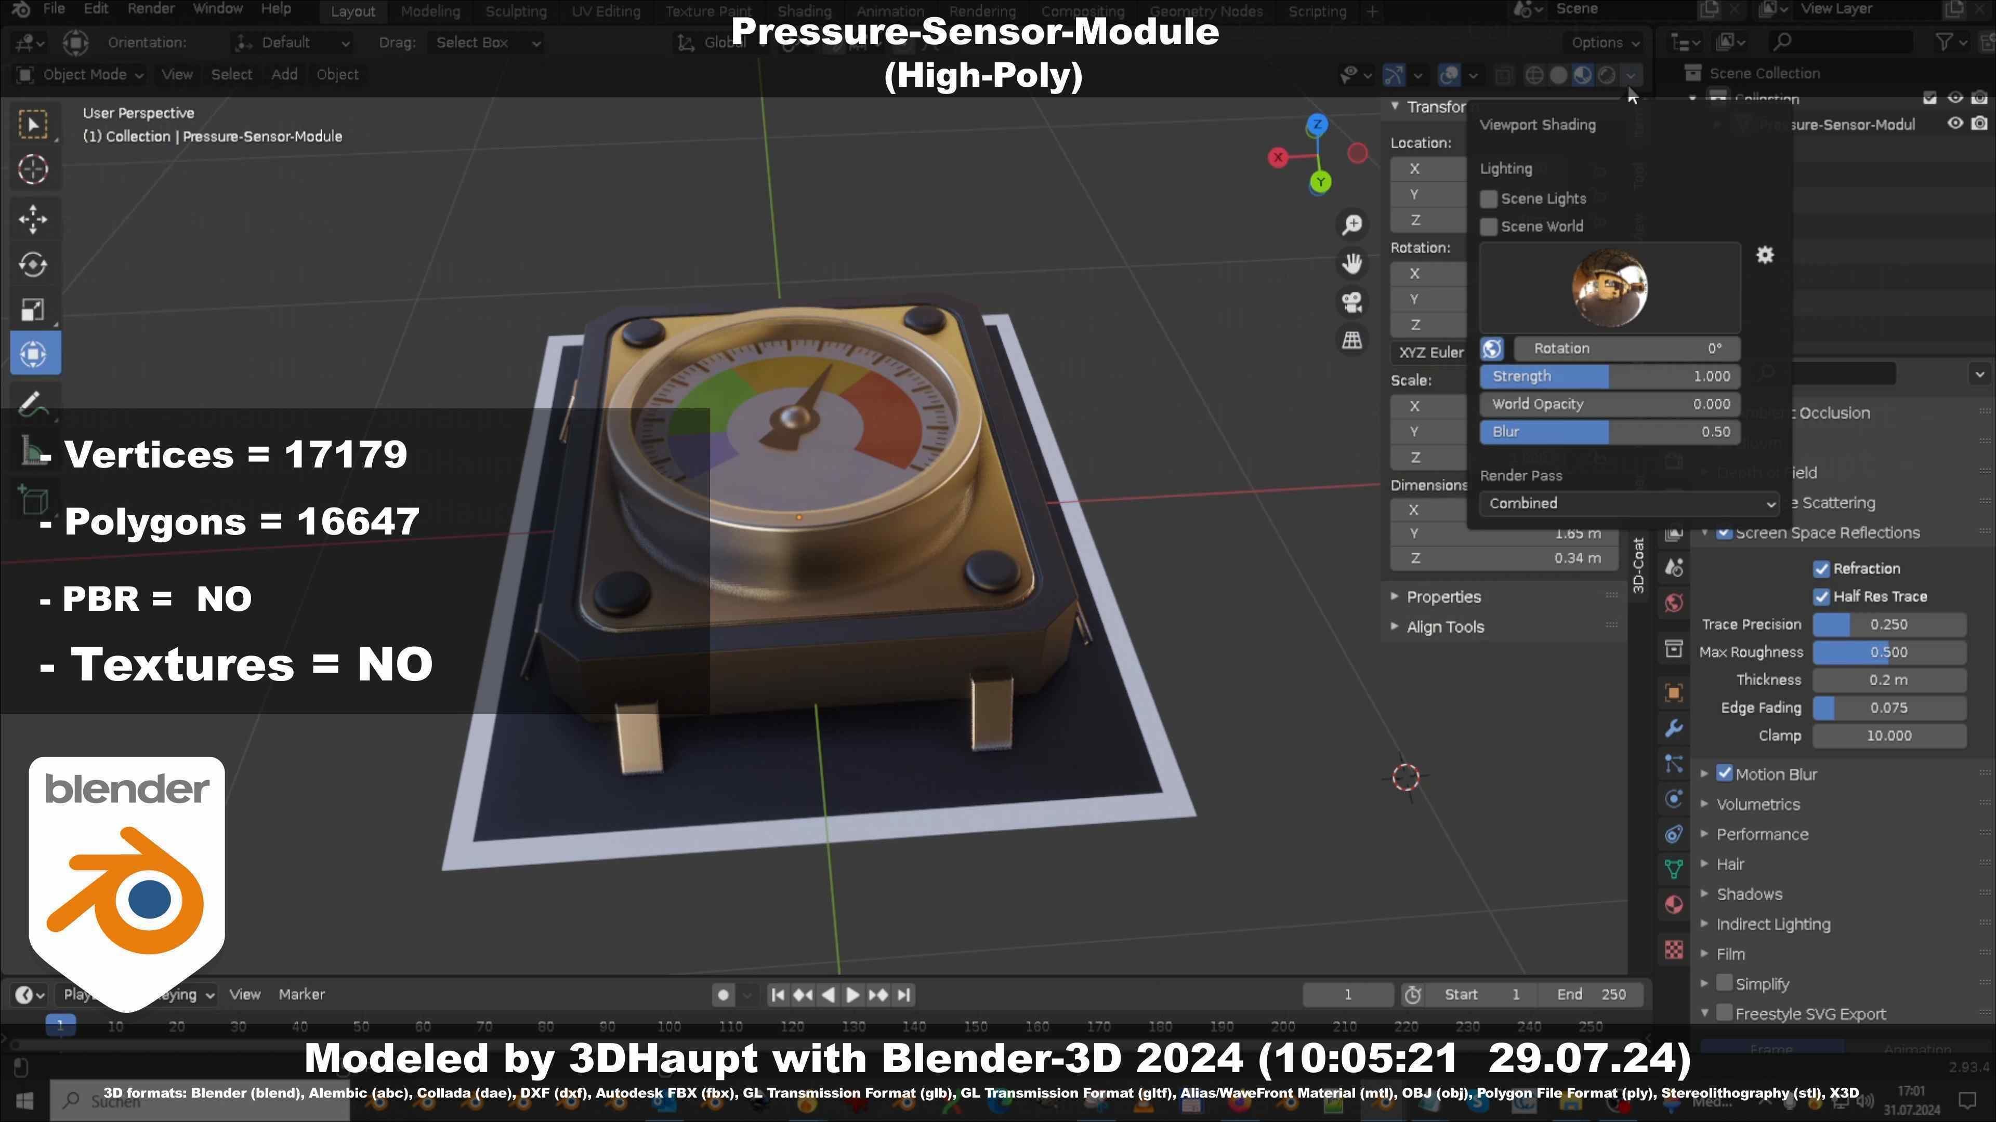
Task: Switch to the Modeling workspace tab
Action: [430, 11]
